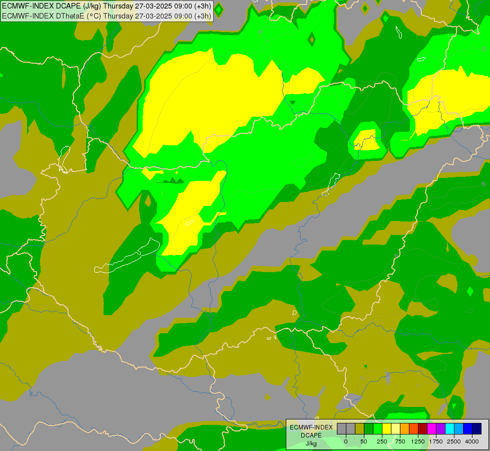The width and height of the screenshot is (490, 451).
Task: Click the pure blue legend swatch
Action: pyautogui.click(x=468, y=429)
